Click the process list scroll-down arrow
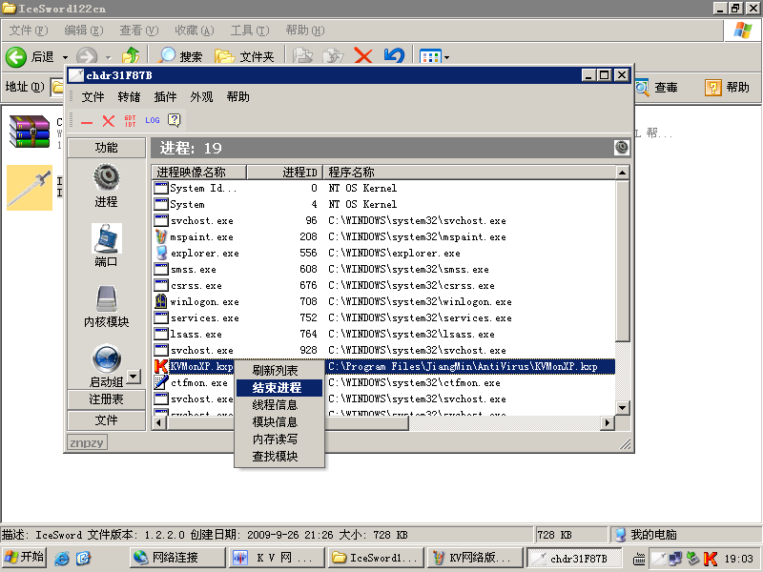 click(623, 408)
